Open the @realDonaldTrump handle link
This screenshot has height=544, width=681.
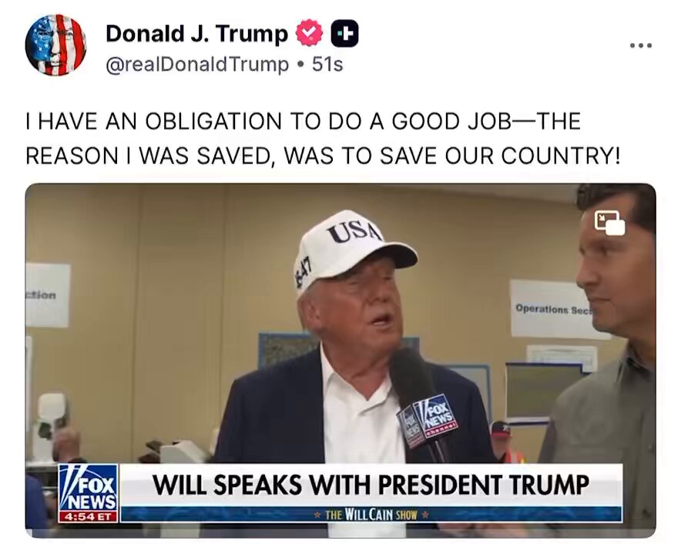197,64
